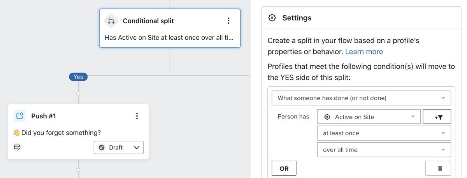
Task: Click the gear icon beside Active on Site
Action: click(x=327, y=117)
